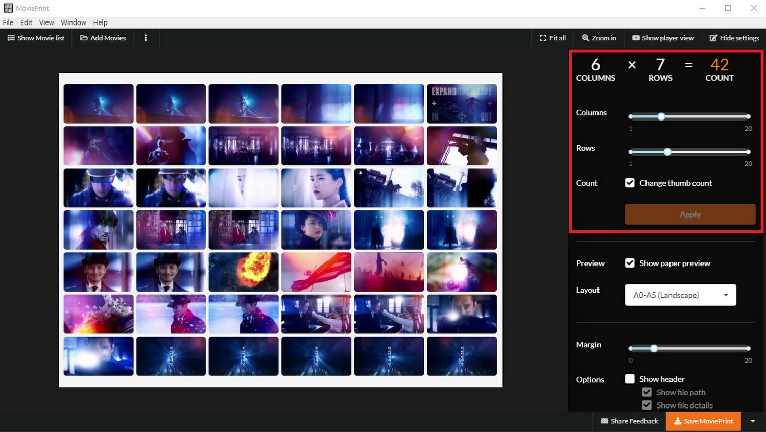Open the View menu
Image resolution: width=766 pixels, height=432 pixels.
(x=46, y=22)
